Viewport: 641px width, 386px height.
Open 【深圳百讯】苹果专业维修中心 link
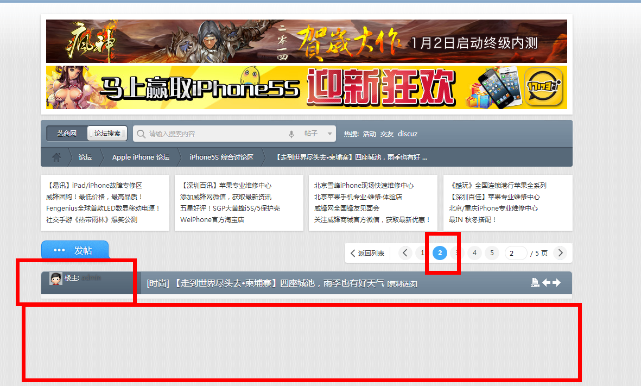tap(226, 185)
